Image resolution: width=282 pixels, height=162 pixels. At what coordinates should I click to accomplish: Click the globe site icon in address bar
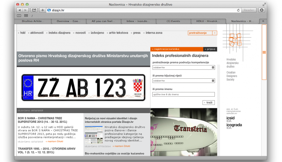[x=49, y=10]
